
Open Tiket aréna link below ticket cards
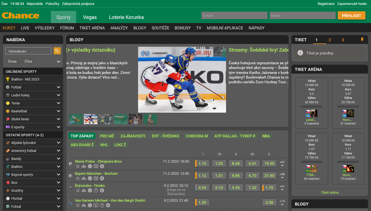pos(330,193)
